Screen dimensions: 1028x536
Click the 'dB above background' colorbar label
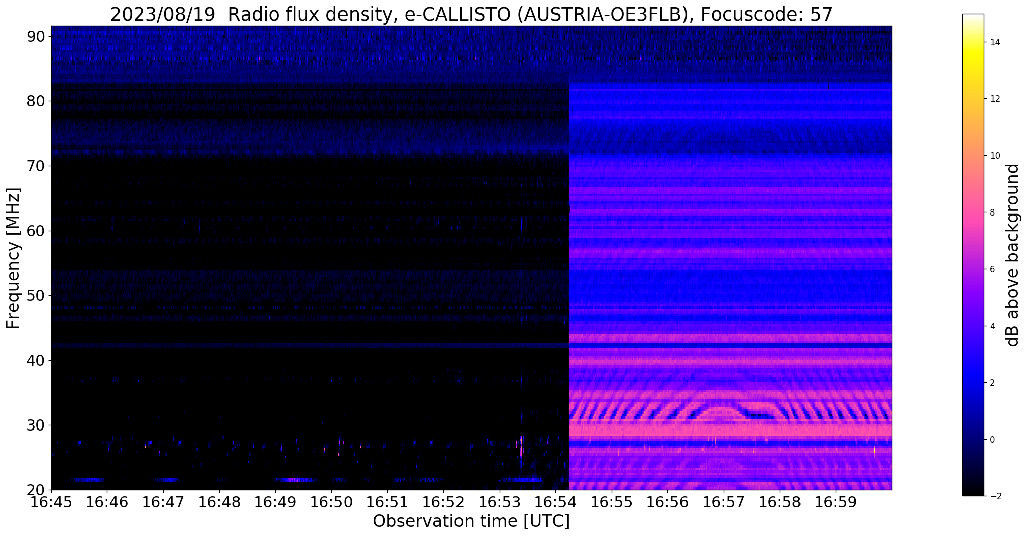point(1013,255)
